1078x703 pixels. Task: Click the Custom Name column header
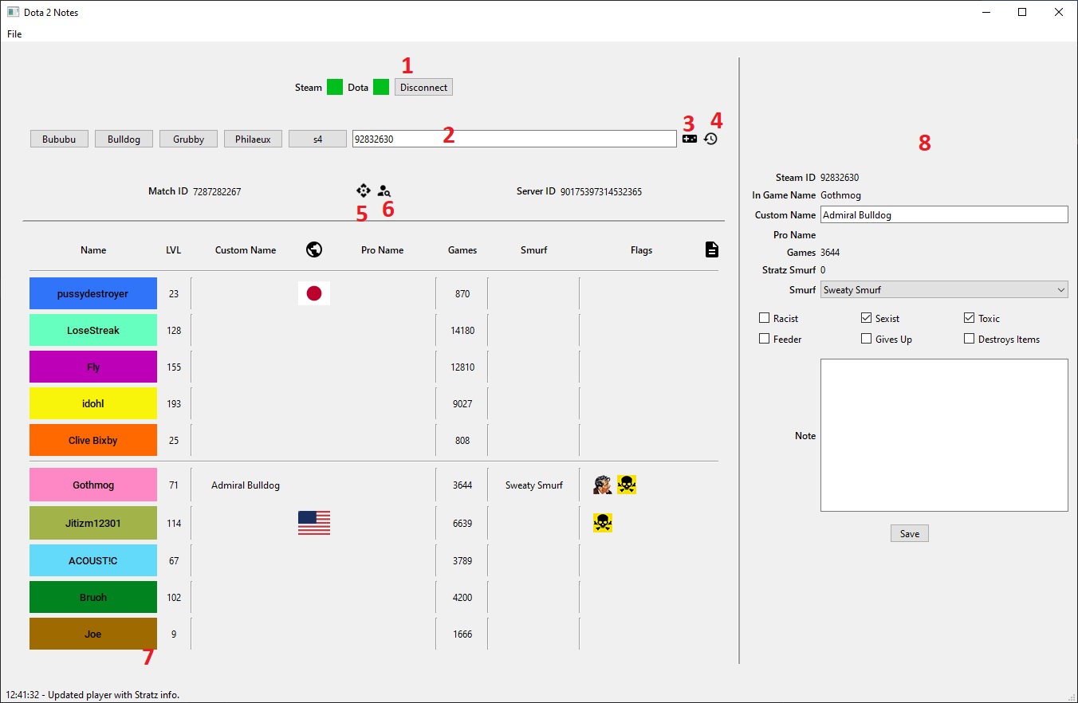click(246, 249)
